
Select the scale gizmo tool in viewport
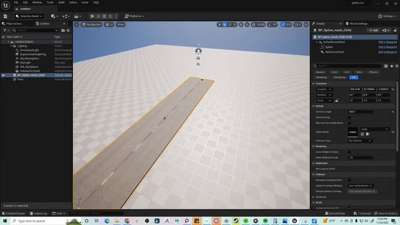coord(235,24)
